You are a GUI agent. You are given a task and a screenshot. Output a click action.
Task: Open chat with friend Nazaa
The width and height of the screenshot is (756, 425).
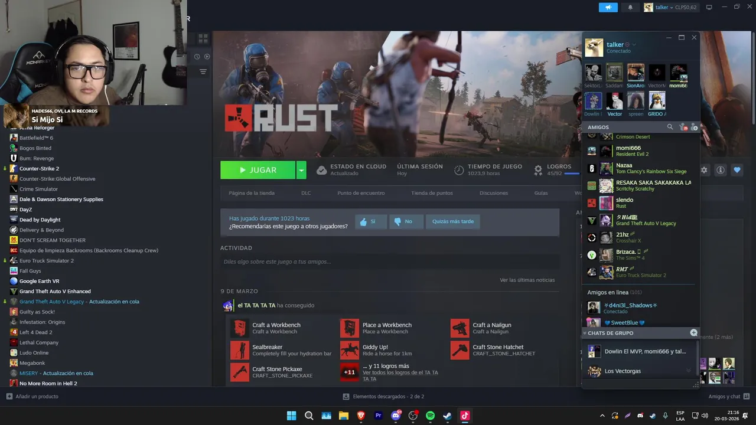point(641,168)
